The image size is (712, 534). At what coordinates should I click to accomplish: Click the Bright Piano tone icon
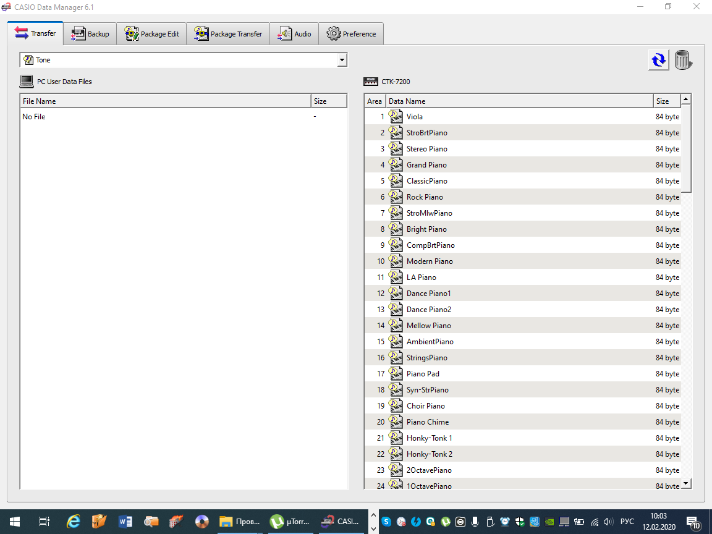pyautogui.click(x=396, y=229)
